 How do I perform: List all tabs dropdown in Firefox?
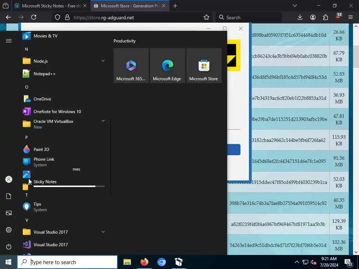click(295, 6)
